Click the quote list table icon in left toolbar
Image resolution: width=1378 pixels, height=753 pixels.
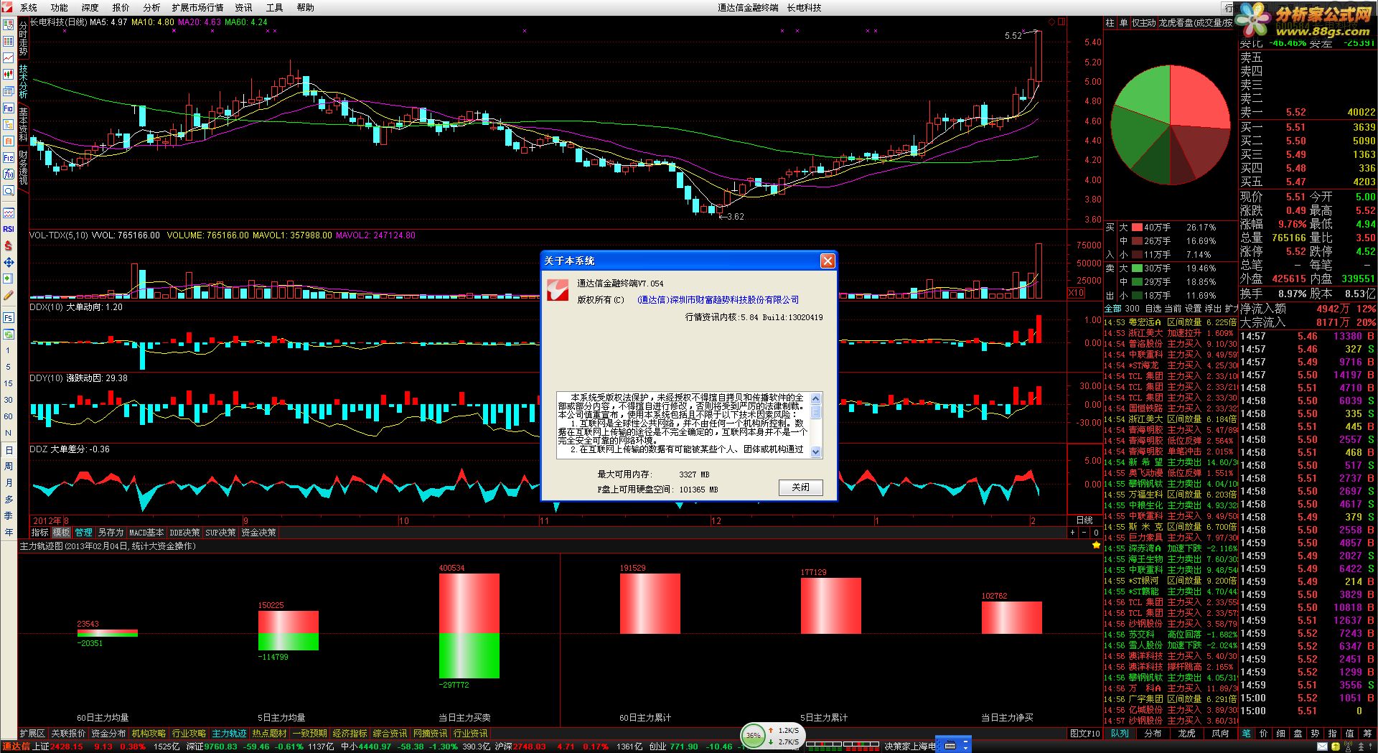click(9, 41)
